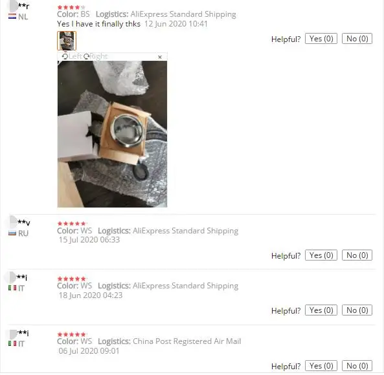Mark the NL review not helpful
The height and width of the screenshot is (375, 384).
click(x=357, y=39)
